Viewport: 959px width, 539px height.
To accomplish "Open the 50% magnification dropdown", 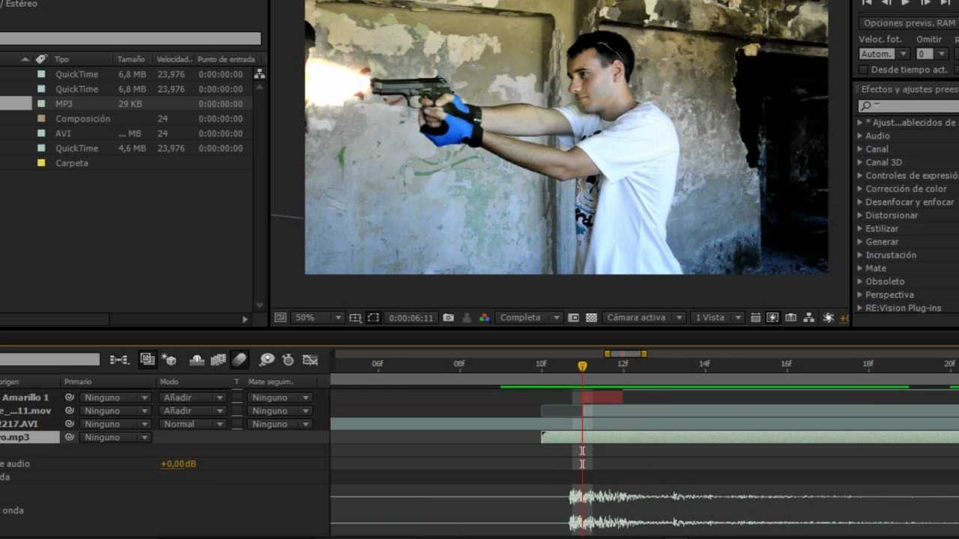I will (318, 317).
